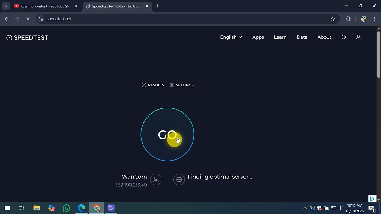The image size is (381, 214).
Task: Open the About menu
Action: (x=324, y=37)
